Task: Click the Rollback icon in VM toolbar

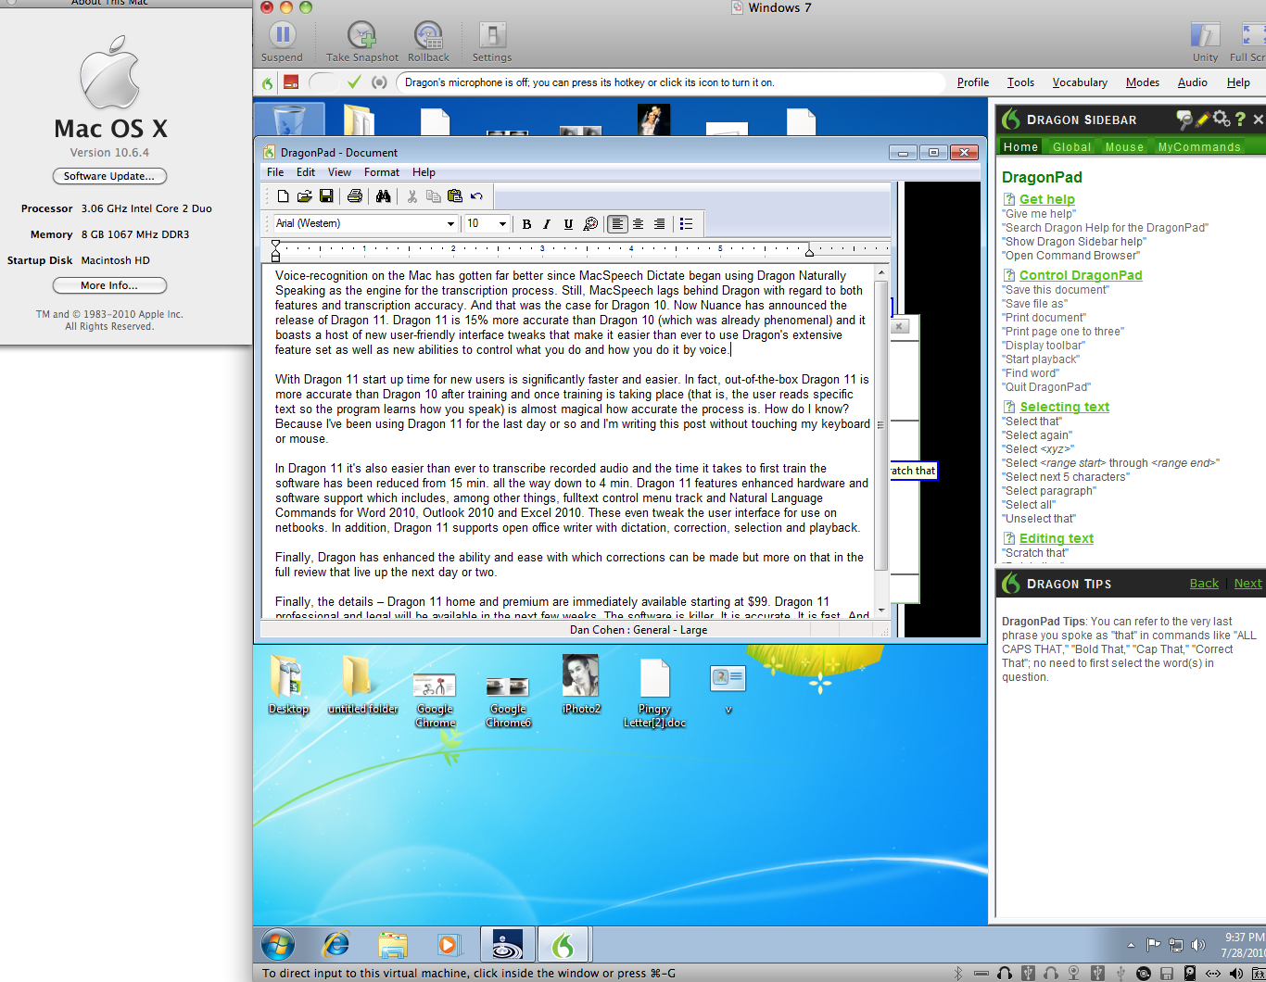Action: coord(428,42)
